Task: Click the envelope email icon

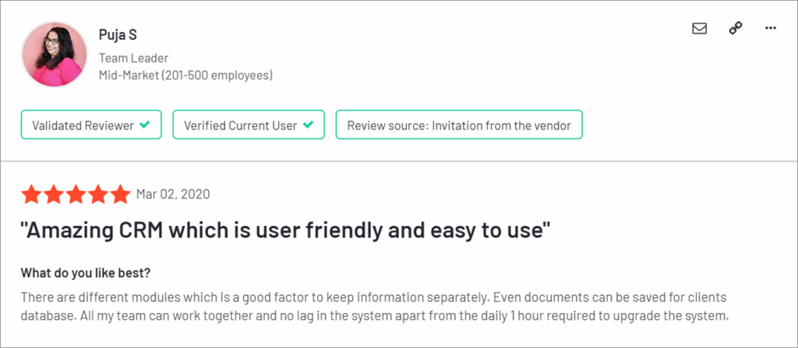Action: (x=699, y=28)
